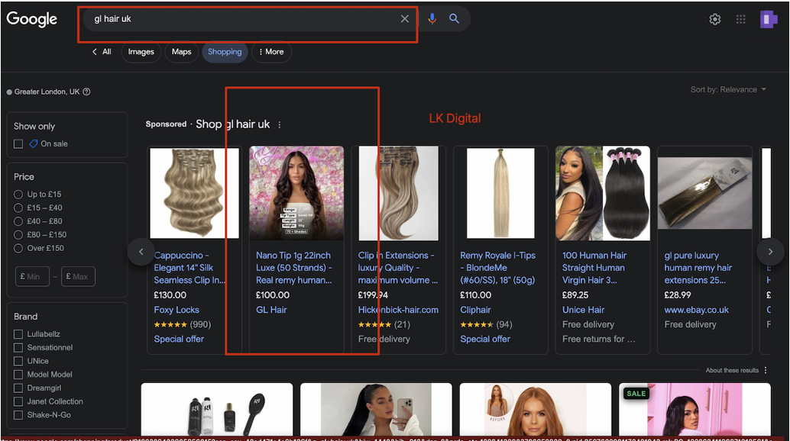This screenshot has height=441, width=790.
Task: Visit the Cliphair seller link
Action: (475, 310)
